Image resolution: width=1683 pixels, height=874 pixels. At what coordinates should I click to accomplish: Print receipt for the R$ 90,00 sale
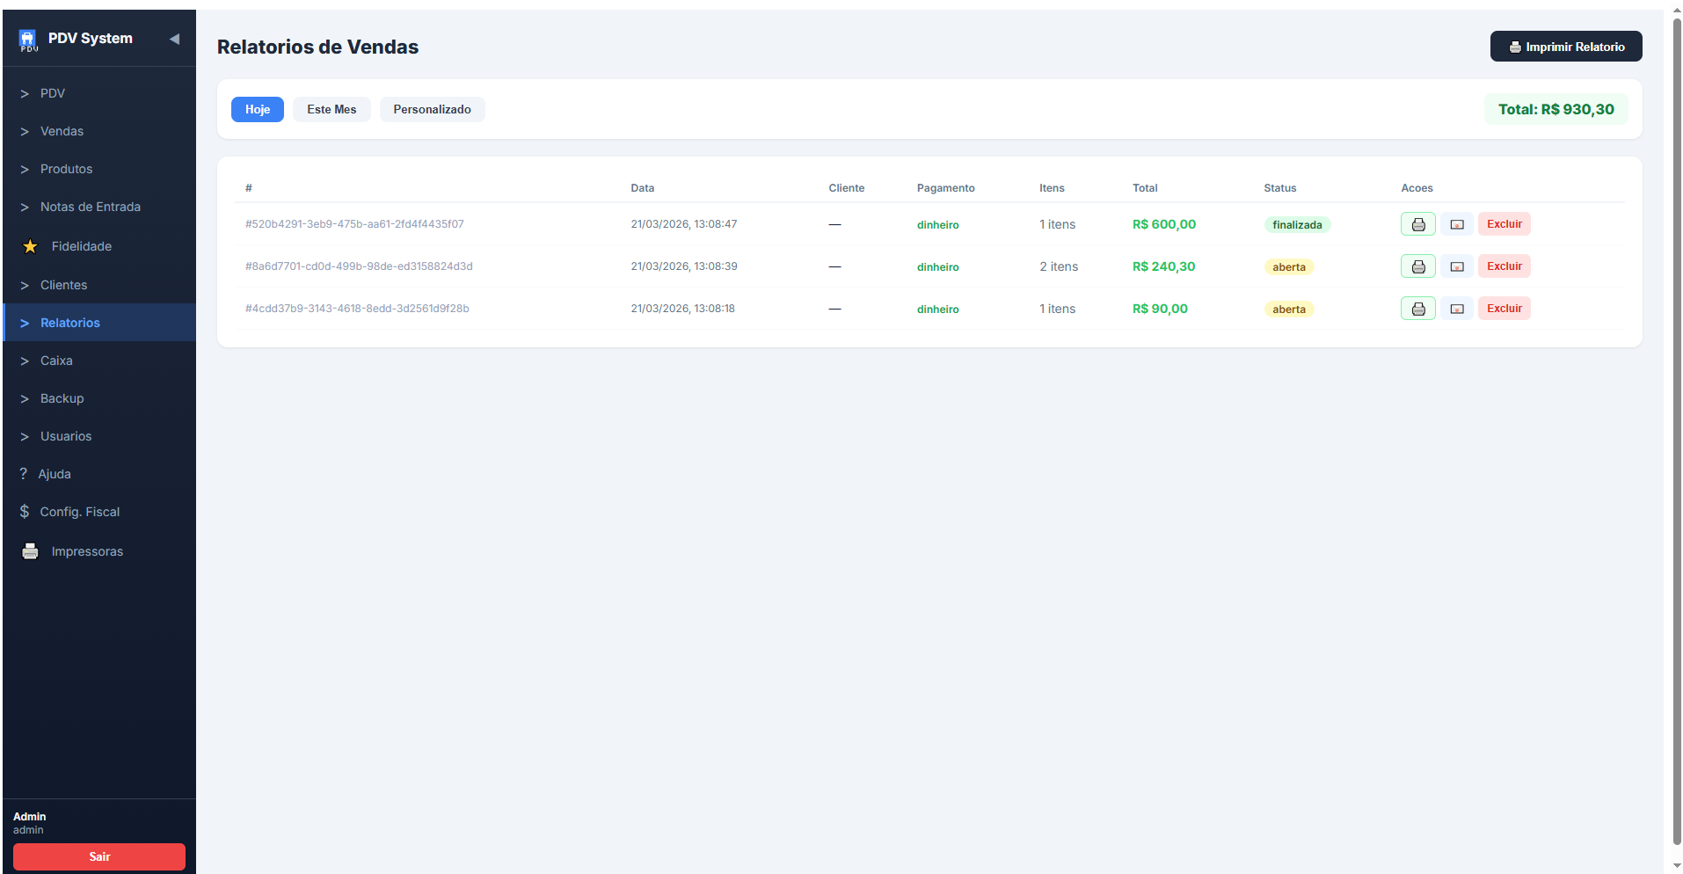coord(1417,309)
